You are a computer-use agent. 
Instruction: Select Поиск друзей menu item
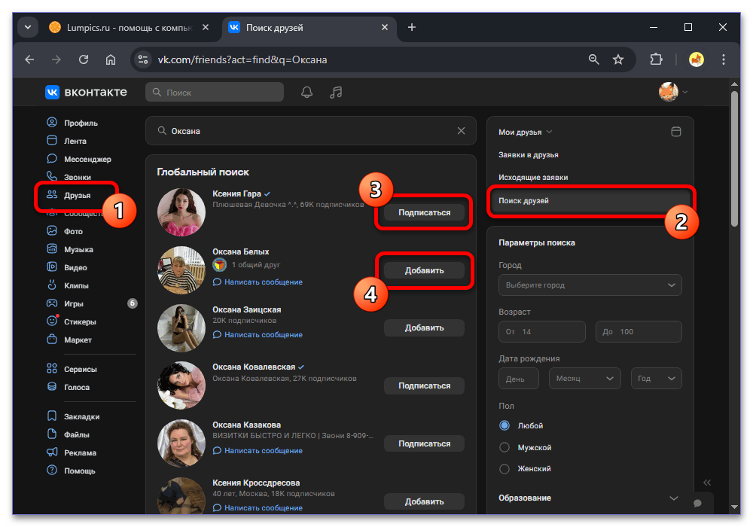[x=590, y=200]
